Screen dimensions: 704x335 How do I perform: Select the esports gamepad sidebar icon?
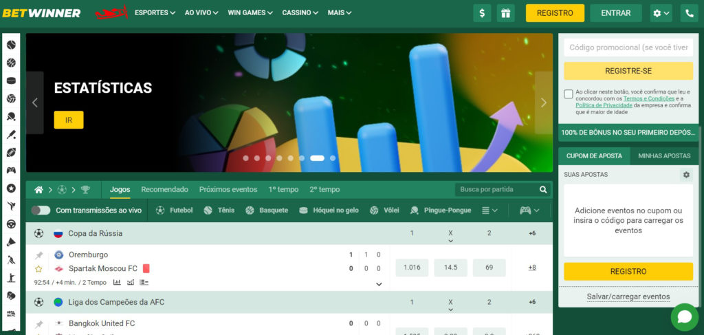pyautogui.click(x=11, y=170)
